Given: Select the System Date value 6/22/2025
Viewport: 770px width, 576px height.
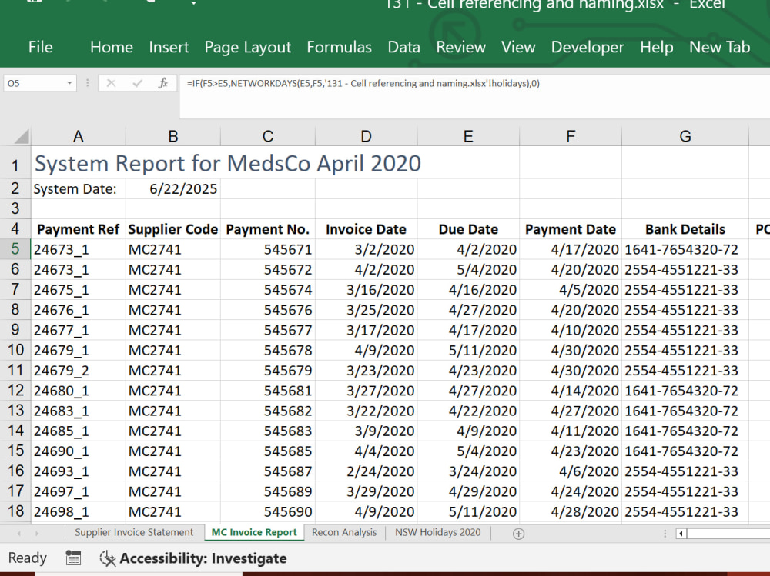Looking at the screenshot, I should (x=172, y=189).
